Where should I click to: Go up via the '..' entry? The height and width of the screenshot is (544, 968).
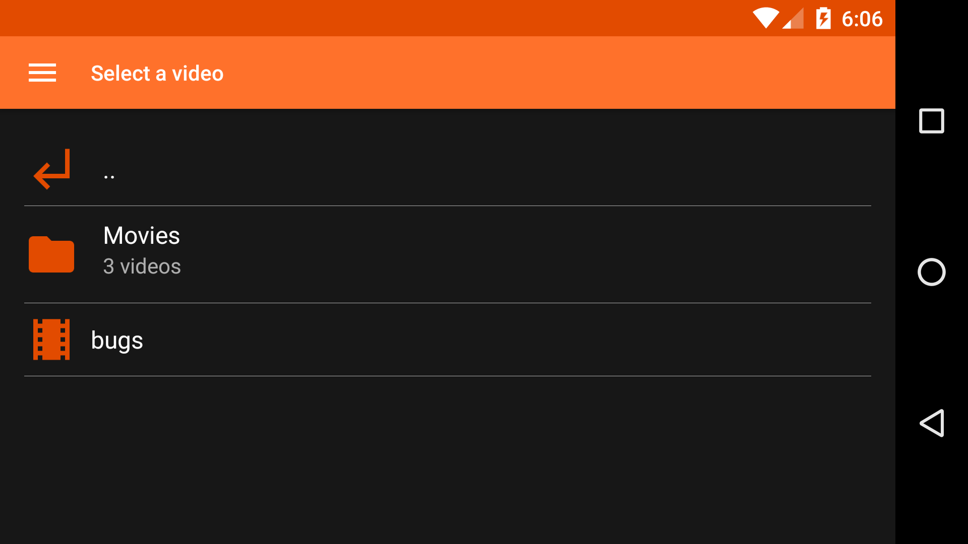pyautogui.click(x=448, y=169)
